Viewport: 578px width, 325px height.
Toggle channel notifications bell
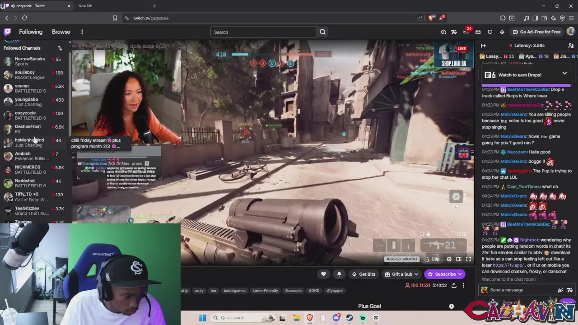339,274
